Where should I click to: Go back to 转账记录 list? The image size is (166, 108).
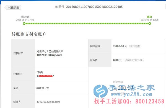tap(13, 7)
